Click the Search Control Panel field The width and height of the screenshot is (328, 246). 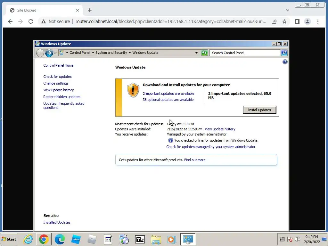[x=245, y=53]
